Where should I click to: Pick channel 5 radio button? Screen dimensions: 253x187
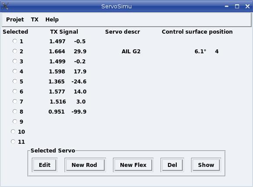click(15, 81)
